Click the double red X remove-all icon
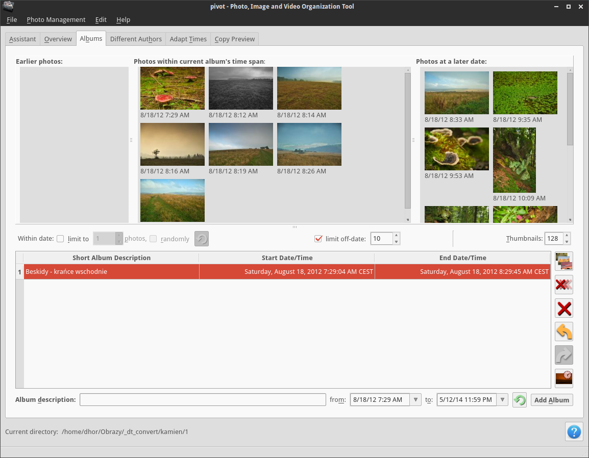The height and width of the screenshot is (458, 589). (x=564, y=285)
